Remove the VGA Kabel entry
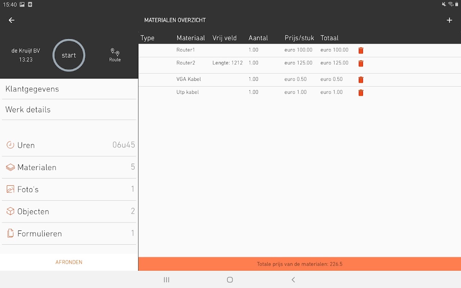Image resolution: width=461 pixels, height=288 pixels. click(361, 80)
